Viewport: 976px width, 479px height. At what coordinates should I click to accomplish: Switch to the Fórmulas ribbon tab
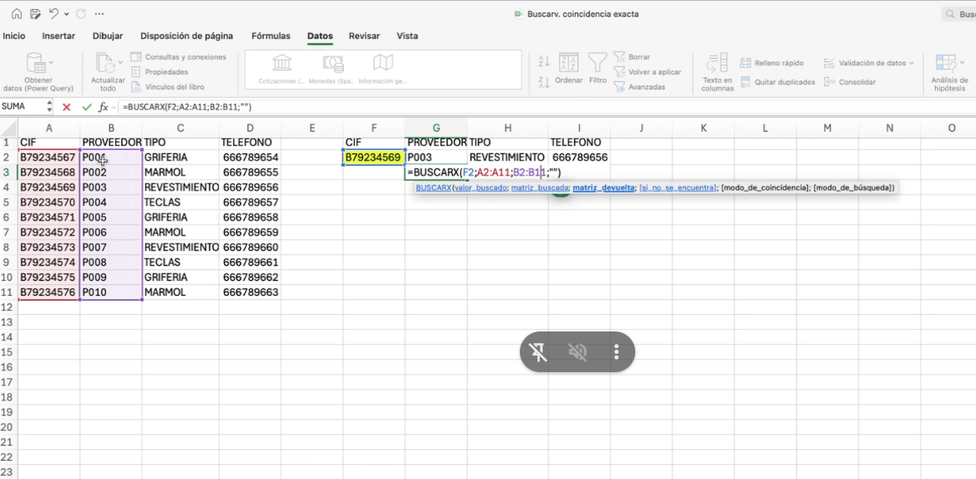270,36
